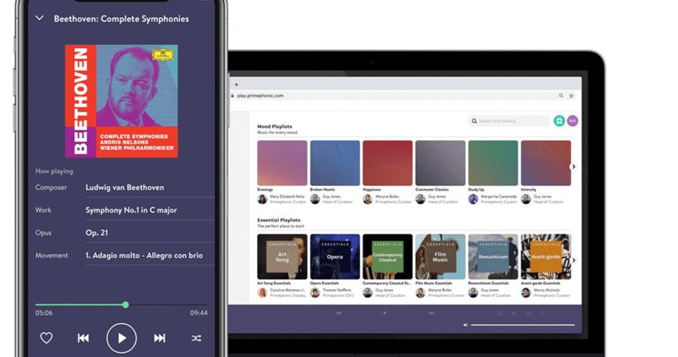Toggle repeat in the web player bar
Viewport: 678px width, 357px height.
coord(528,313)
